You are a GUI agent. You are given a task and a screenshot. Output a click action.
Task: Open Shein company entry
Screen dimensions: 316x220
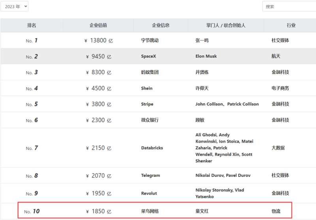[147, 88]
